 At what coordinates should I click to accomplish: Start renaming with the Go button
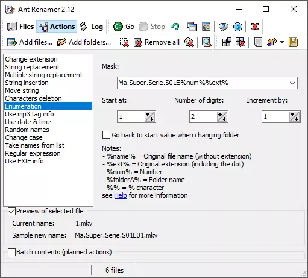coord(124,27)
